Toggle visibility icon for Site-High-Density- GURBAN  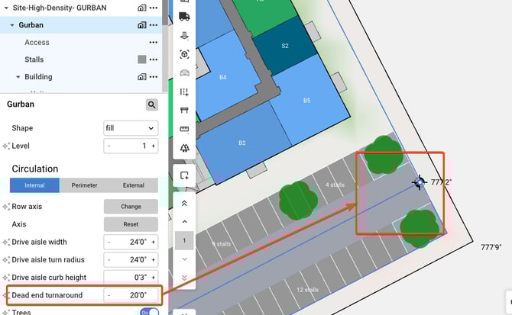pos(141,8)
